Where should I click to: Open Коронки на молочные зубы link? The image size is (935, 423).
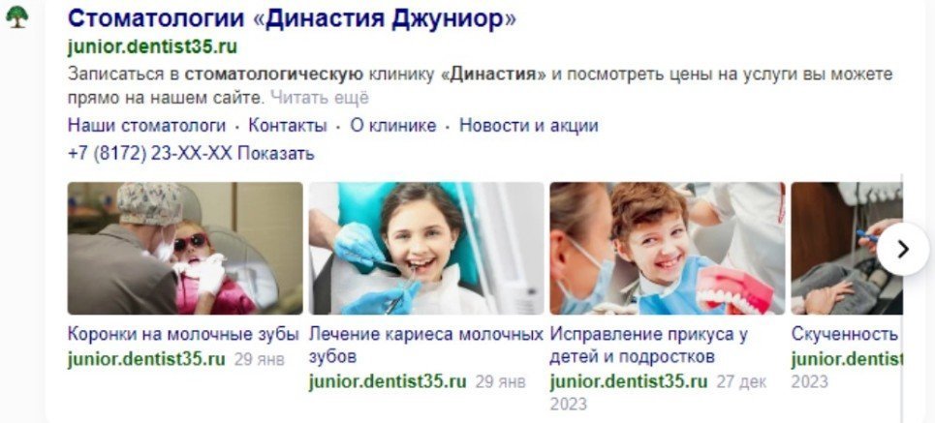point(183,334)
